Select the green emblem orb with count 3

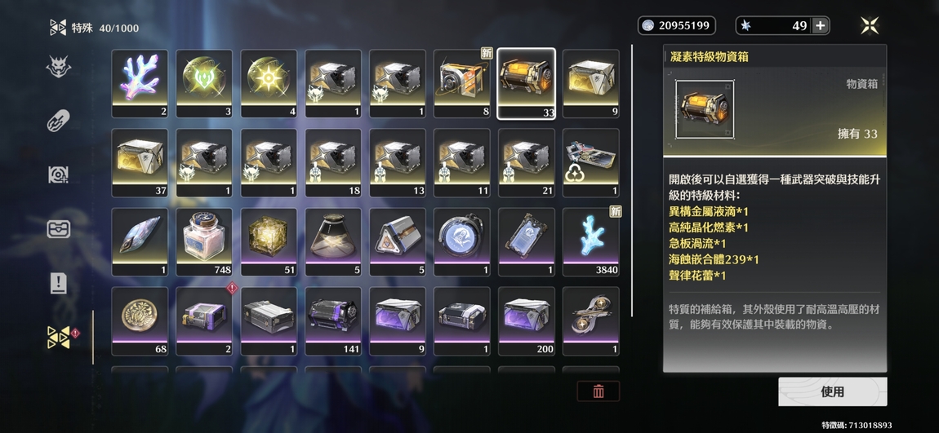pos(204,83)
